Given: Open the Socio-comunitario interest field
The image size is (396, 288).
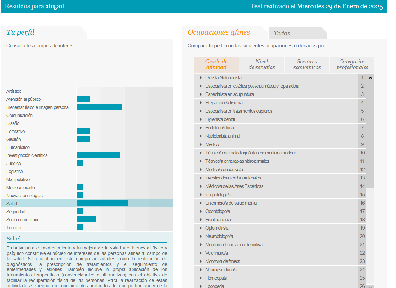Looking at the screenshot, I should [x=23, y=220].
